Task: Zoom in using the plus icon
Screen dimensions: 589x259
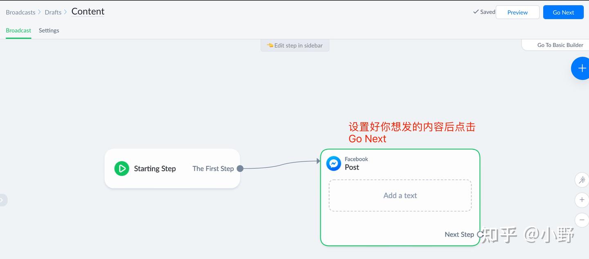Action: pos(582,200)
